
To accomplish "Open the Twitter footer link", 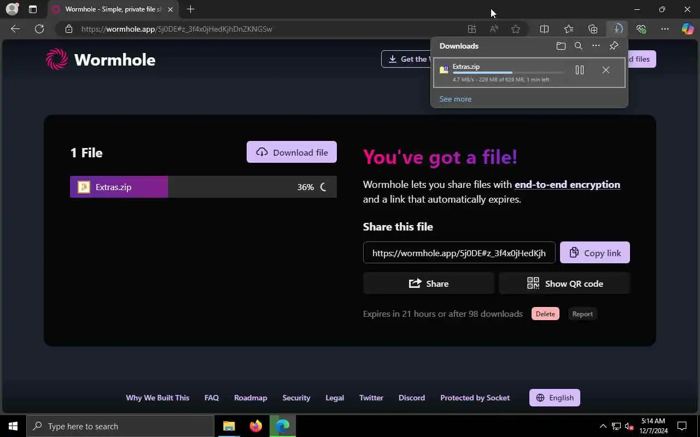I will coord(371,398).
